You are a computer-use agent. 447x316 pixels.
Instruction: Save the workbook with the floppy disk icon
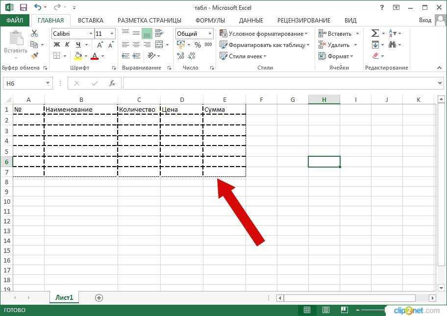click(x=23, y=7)
